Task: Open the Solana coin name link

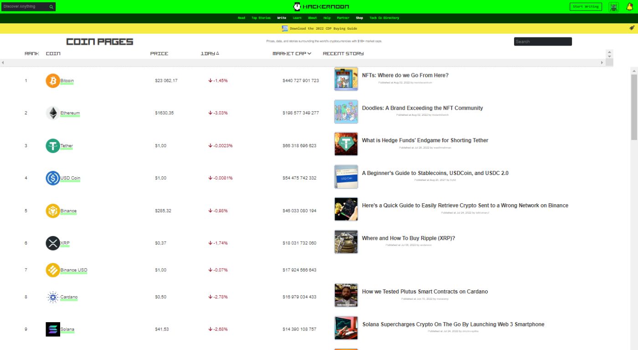Action: (x=67, y=329)
